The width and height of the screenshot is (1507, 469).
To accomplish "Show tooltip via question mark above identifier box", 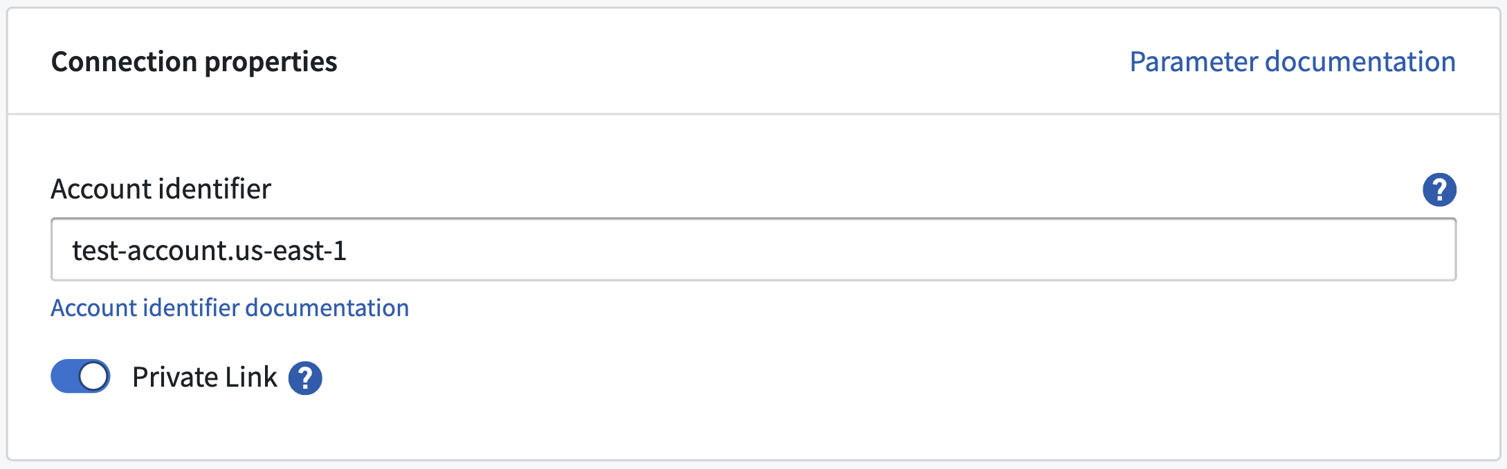I will pyautogui.click(x=1439, y=190).
